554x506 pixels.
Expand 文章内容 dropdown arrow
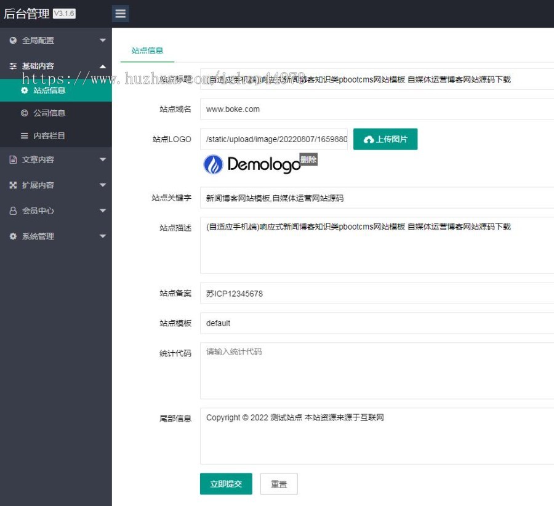103,159
